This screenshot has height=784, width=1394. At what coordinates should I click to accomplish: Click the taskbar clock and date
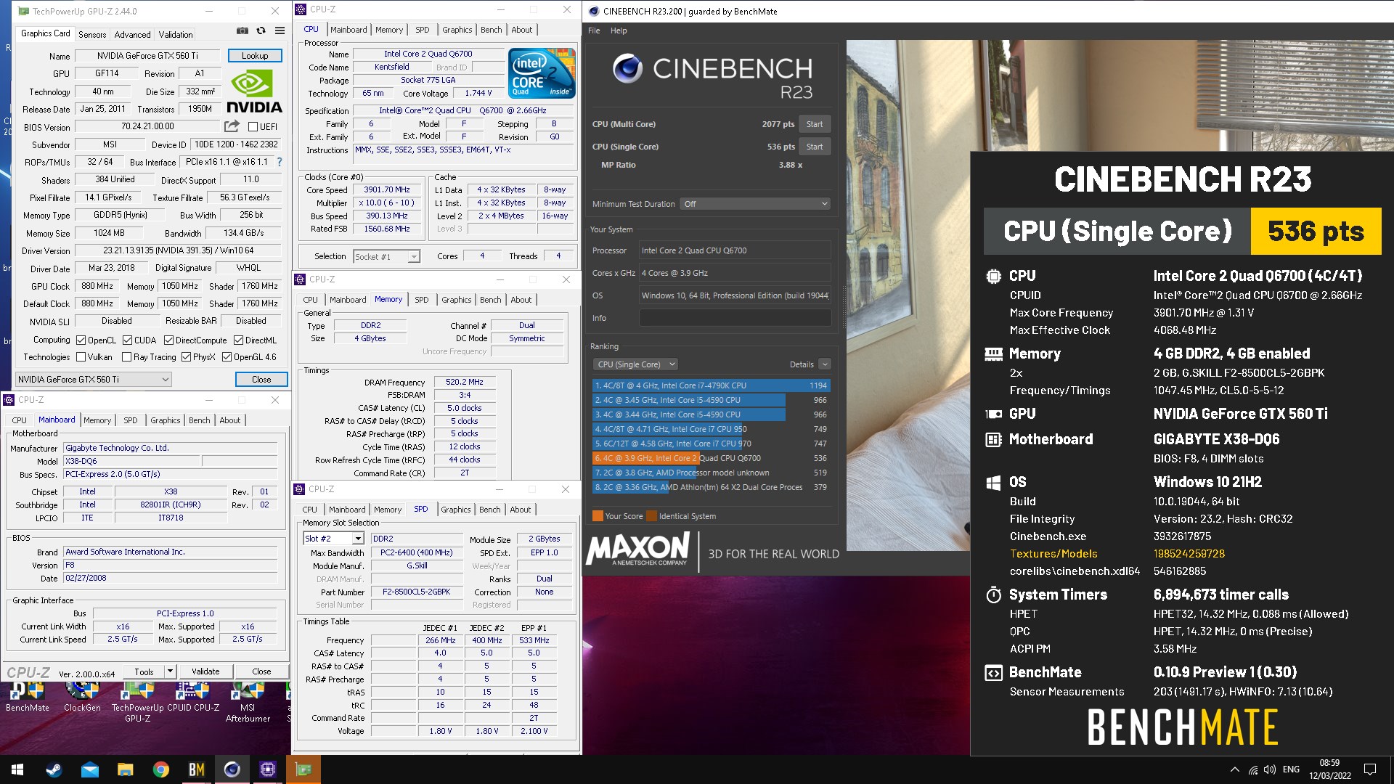(x=1329, y=769)
